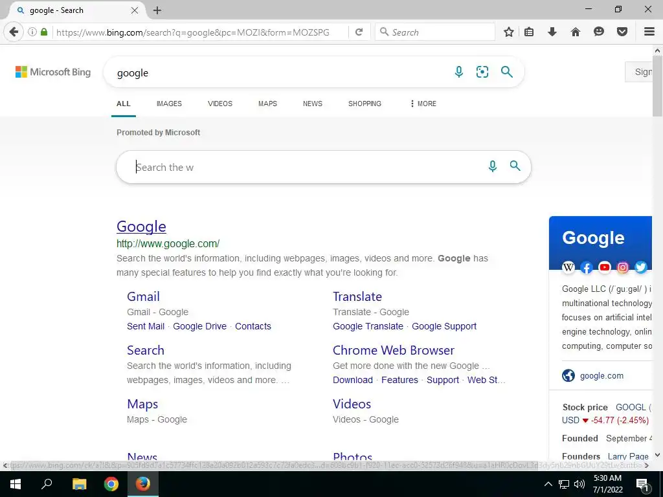663x497 pixels.
Task: Launch File Explorer from taskbar
Action: click(x=79, y=484)
